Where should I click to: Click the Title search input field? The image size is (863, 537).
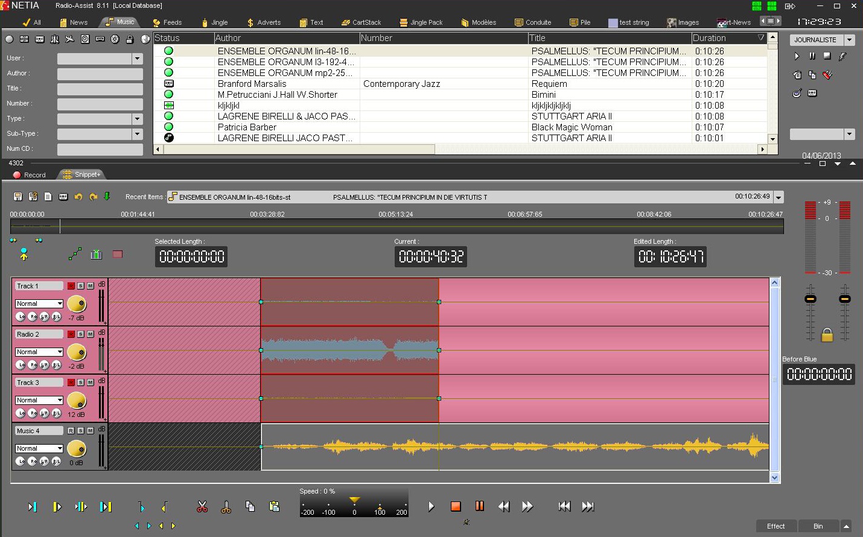click(x=100, y=89)
